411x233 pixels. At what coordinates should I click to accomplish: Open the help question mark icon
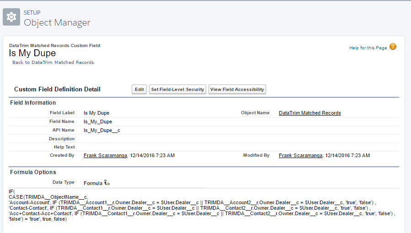coord(393,47)
